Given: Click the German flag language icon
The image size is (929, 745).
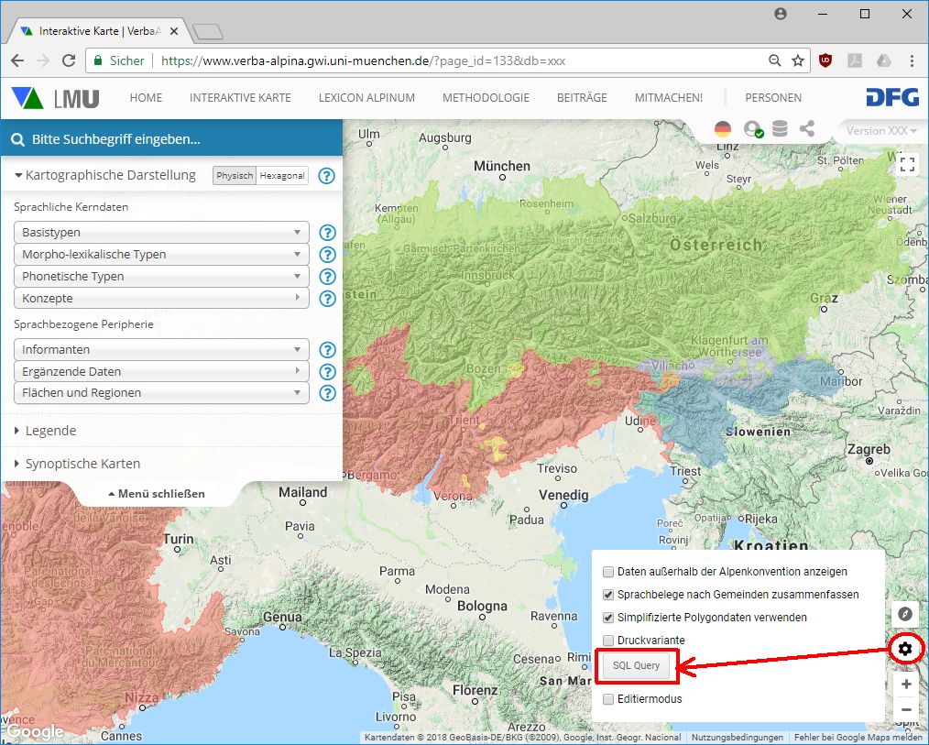Looking at the screenshot, I should point(723,129).
